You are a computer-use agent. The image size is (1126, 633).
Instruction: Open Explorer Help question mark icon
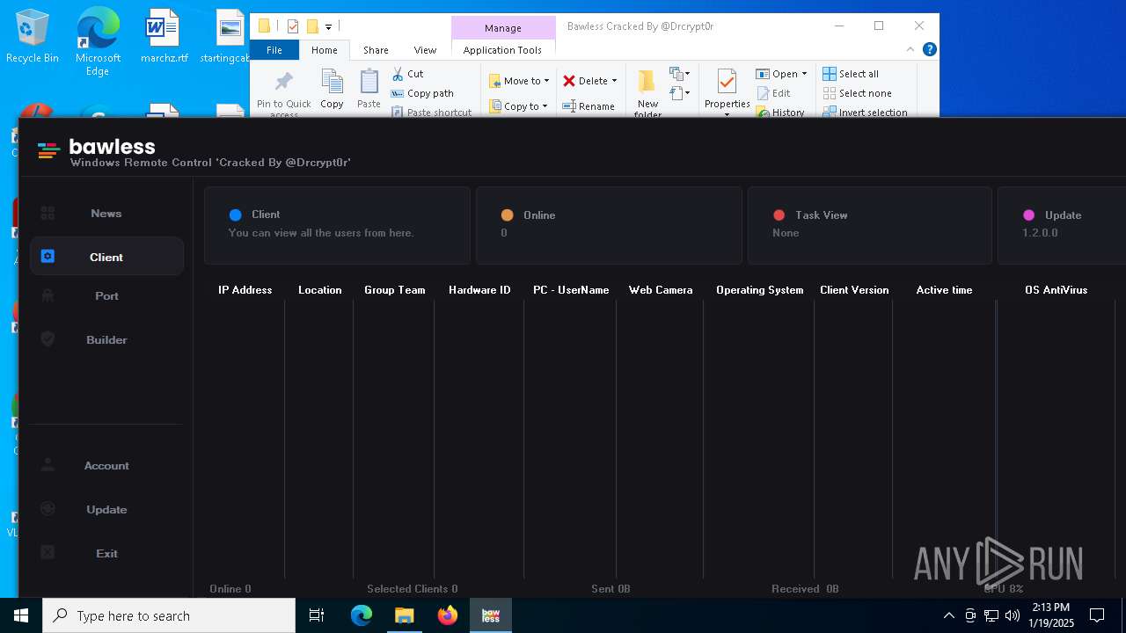929,50
